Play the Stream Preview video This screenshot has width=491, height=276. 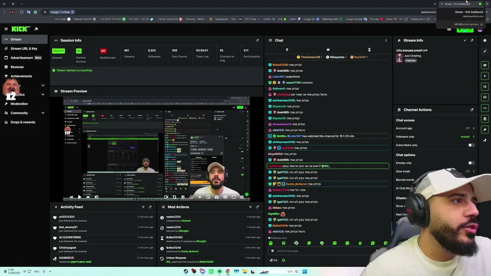click(x=79, y=197)
